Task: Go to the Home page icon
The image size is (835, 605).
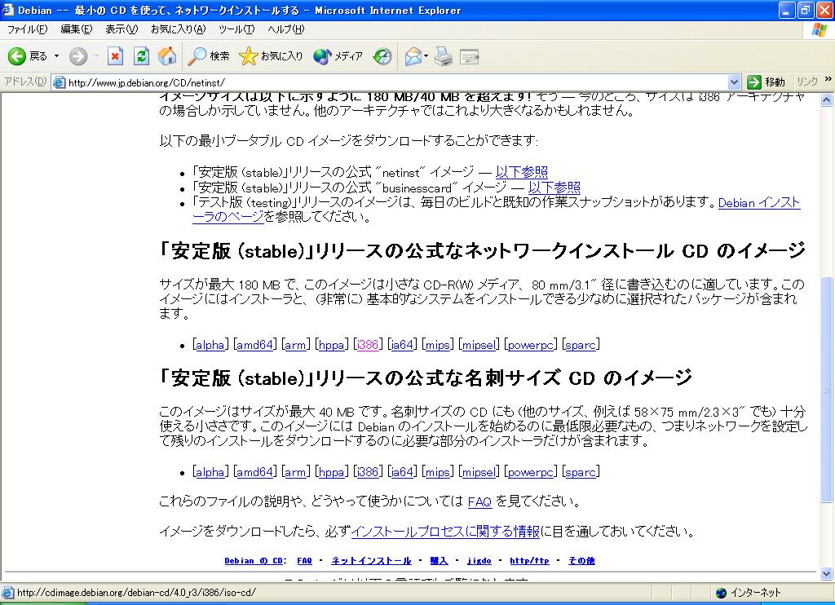Action: (x=166, y=56)
